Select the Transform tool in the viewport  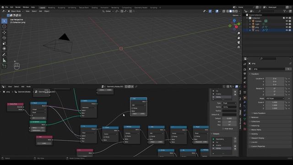coord(4,49)
